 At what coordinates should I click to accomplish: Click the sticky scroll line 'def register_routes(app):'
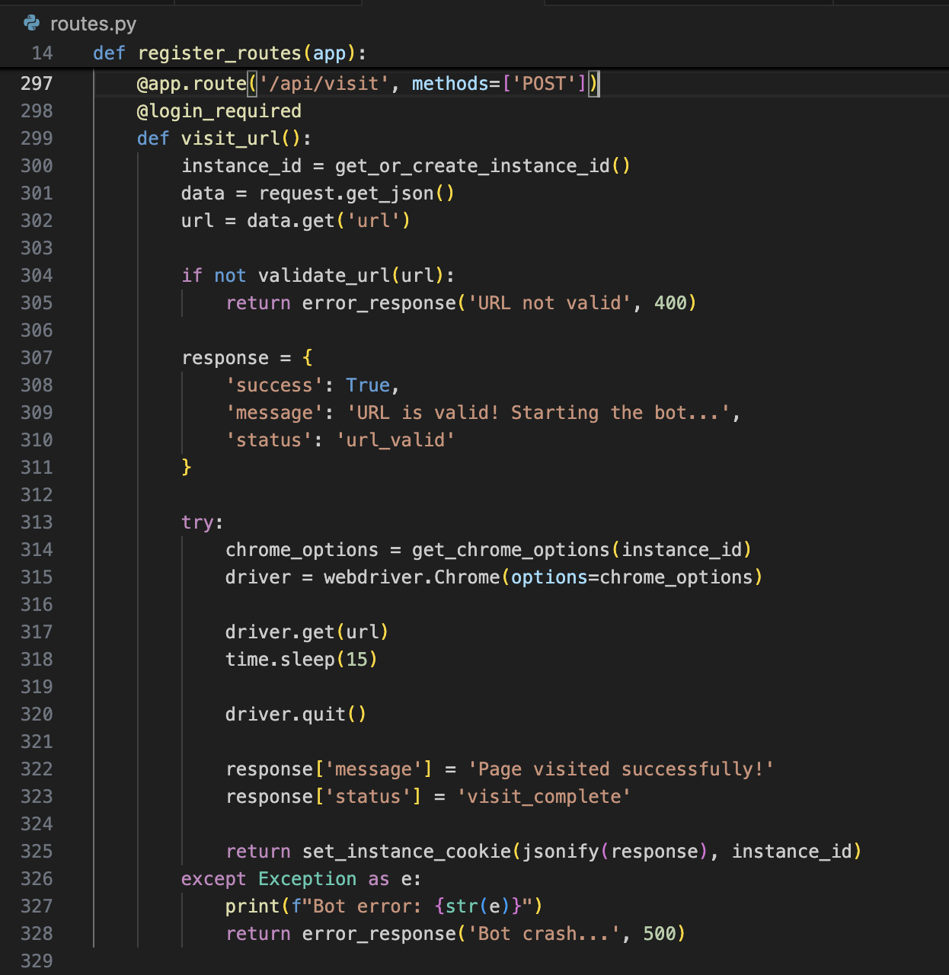pos(229,53)
